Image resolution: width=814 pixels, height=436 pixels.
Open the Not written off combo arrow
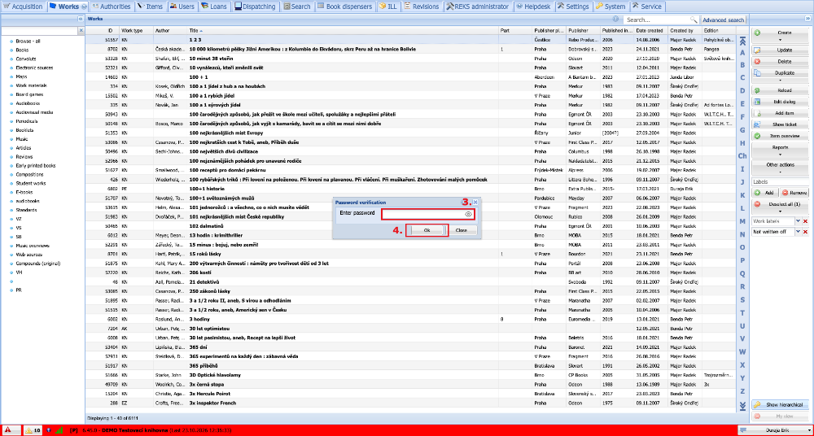click(799, 232)
